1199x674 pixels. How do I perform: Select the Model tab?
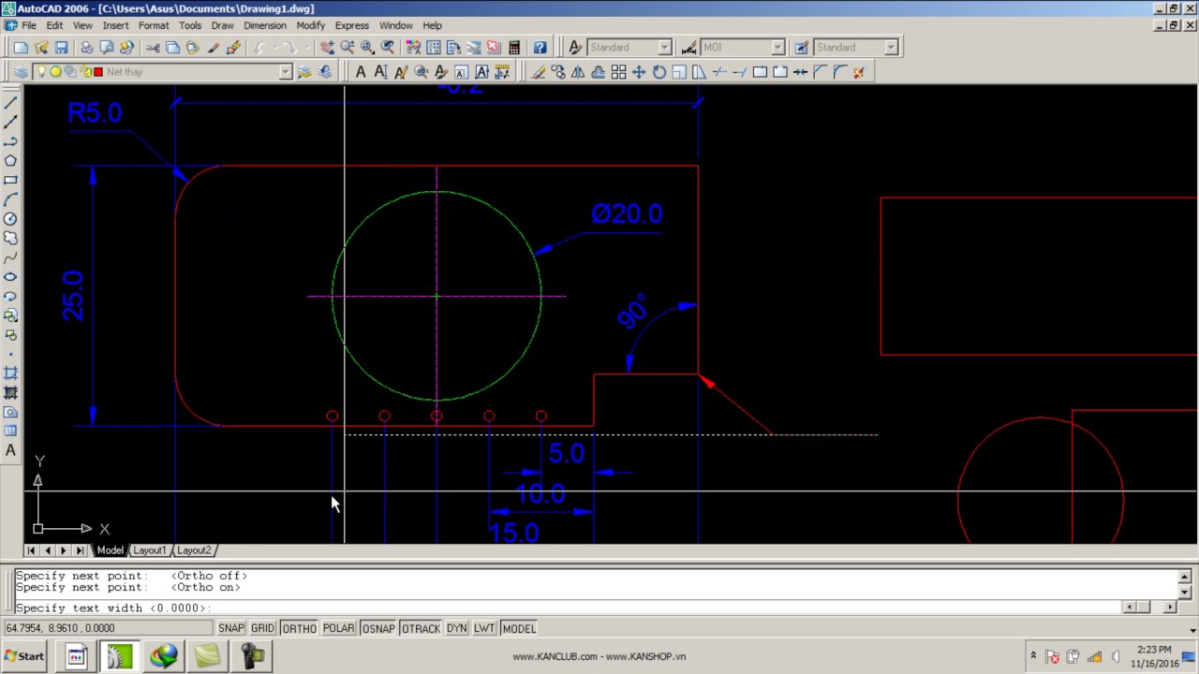[110, 550]
